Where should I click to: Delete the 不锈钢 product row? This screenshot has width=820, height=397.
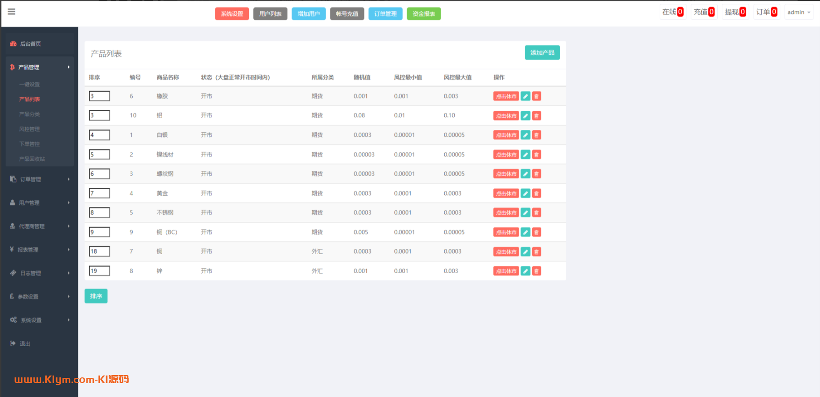click(x=536, y=213)
